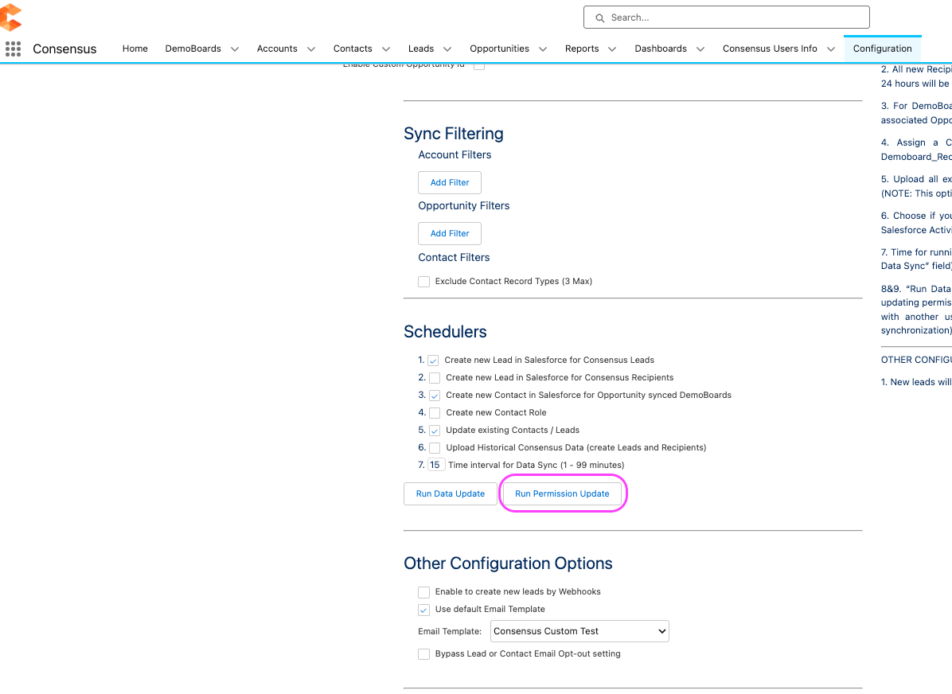This screenshot has height=694, width=952.
Task: Open the Leads tab
Action: [x=421, y=49]
